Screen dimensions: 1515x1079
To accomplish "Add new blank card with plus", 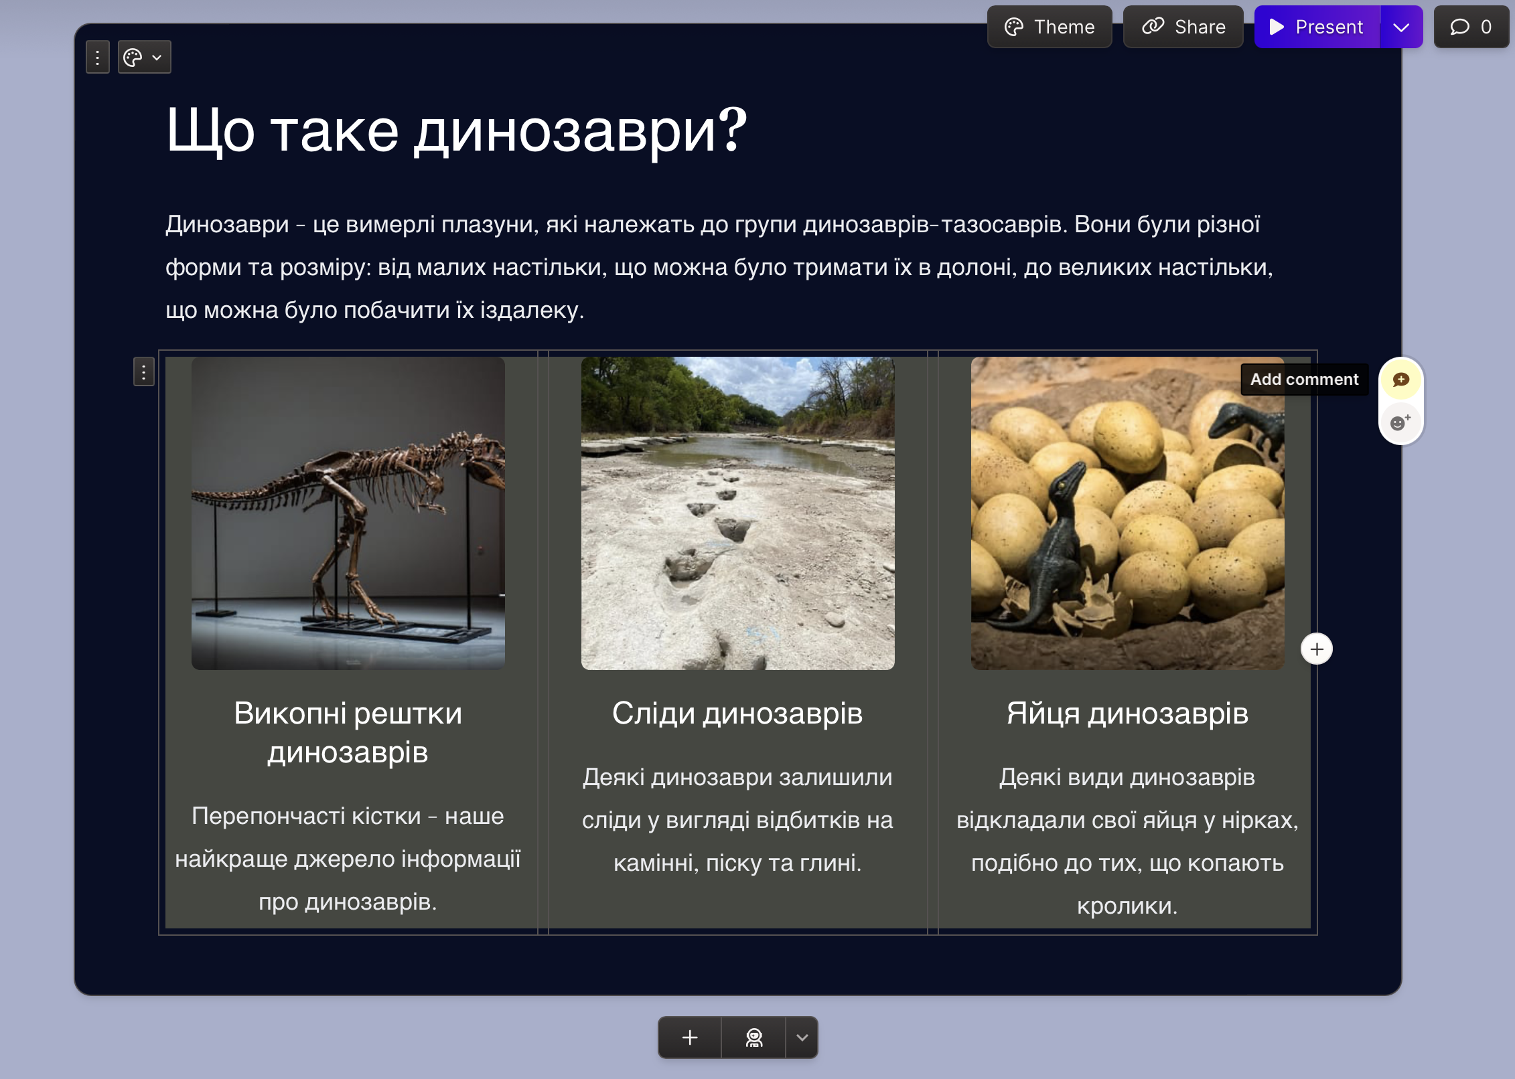I will pyautogui.click(x=690, y=1037).
